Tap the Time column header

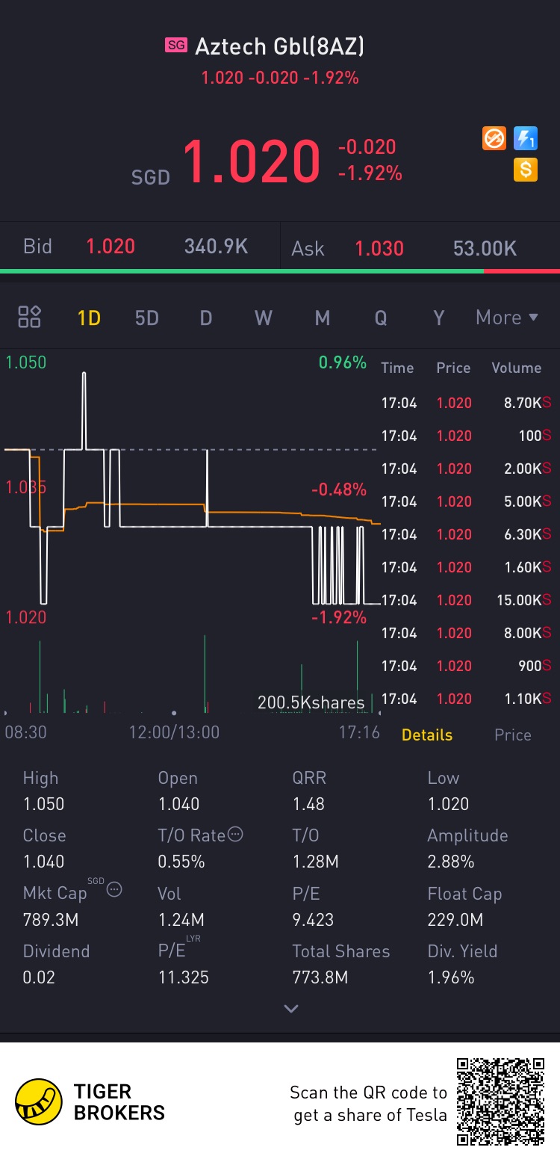[397, 368]
